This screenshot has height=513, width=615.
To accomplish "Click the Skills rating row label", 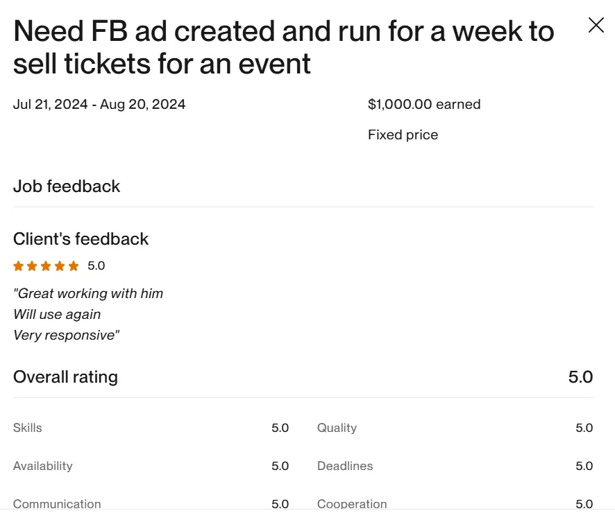I will tap(28, 428).
